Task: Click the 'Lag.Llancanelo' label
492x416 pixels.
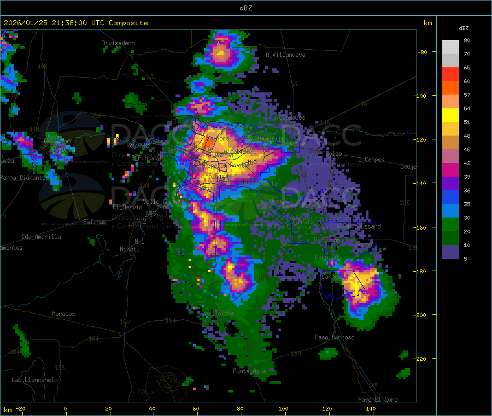Action: [35, 380]
